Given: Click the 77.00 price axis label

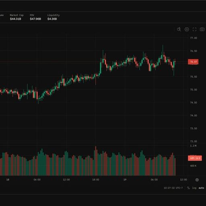Looking at the screenshot, I should coord(194,38).
